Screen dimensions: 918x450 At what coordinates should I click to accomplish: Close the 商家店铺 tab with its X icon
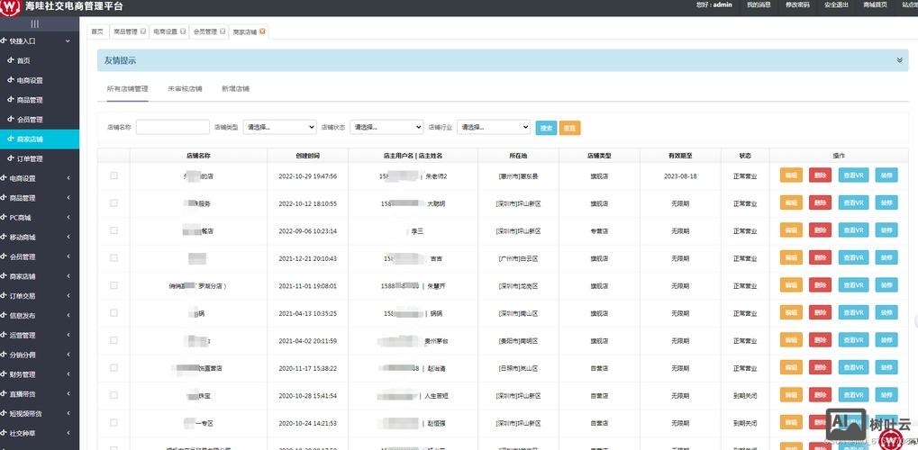262,31
